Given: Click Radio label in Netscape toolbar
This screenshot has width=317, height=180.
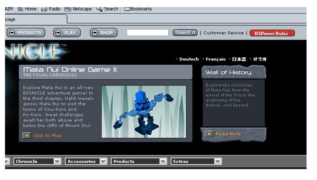Looking at the screenshot, I should click(55, 9).
